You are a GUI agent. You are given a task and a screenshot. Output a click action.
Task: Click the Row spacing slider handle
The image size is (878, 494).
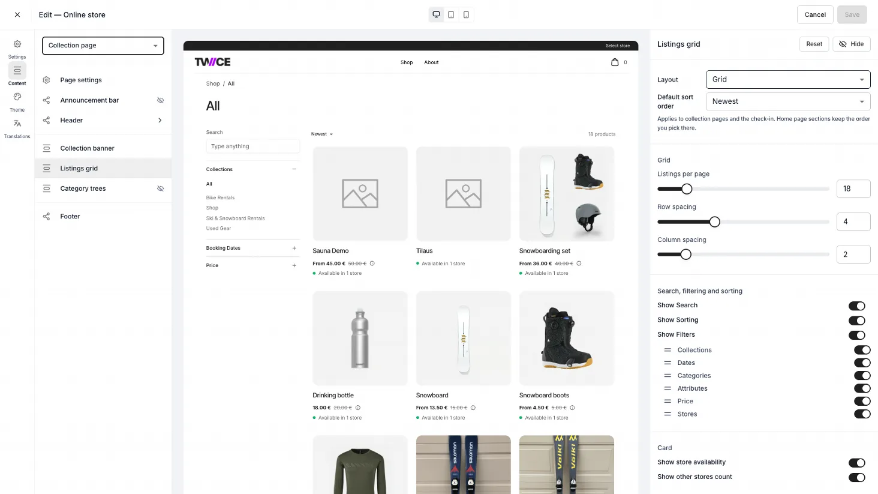(x=714, y=222)
